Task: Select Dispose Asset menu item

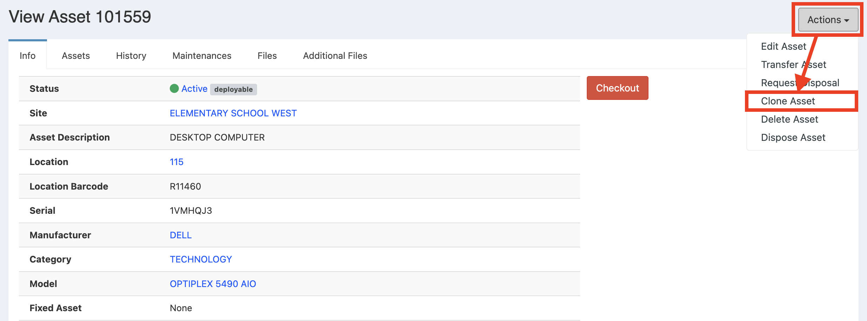Action: tap(793, 138)
